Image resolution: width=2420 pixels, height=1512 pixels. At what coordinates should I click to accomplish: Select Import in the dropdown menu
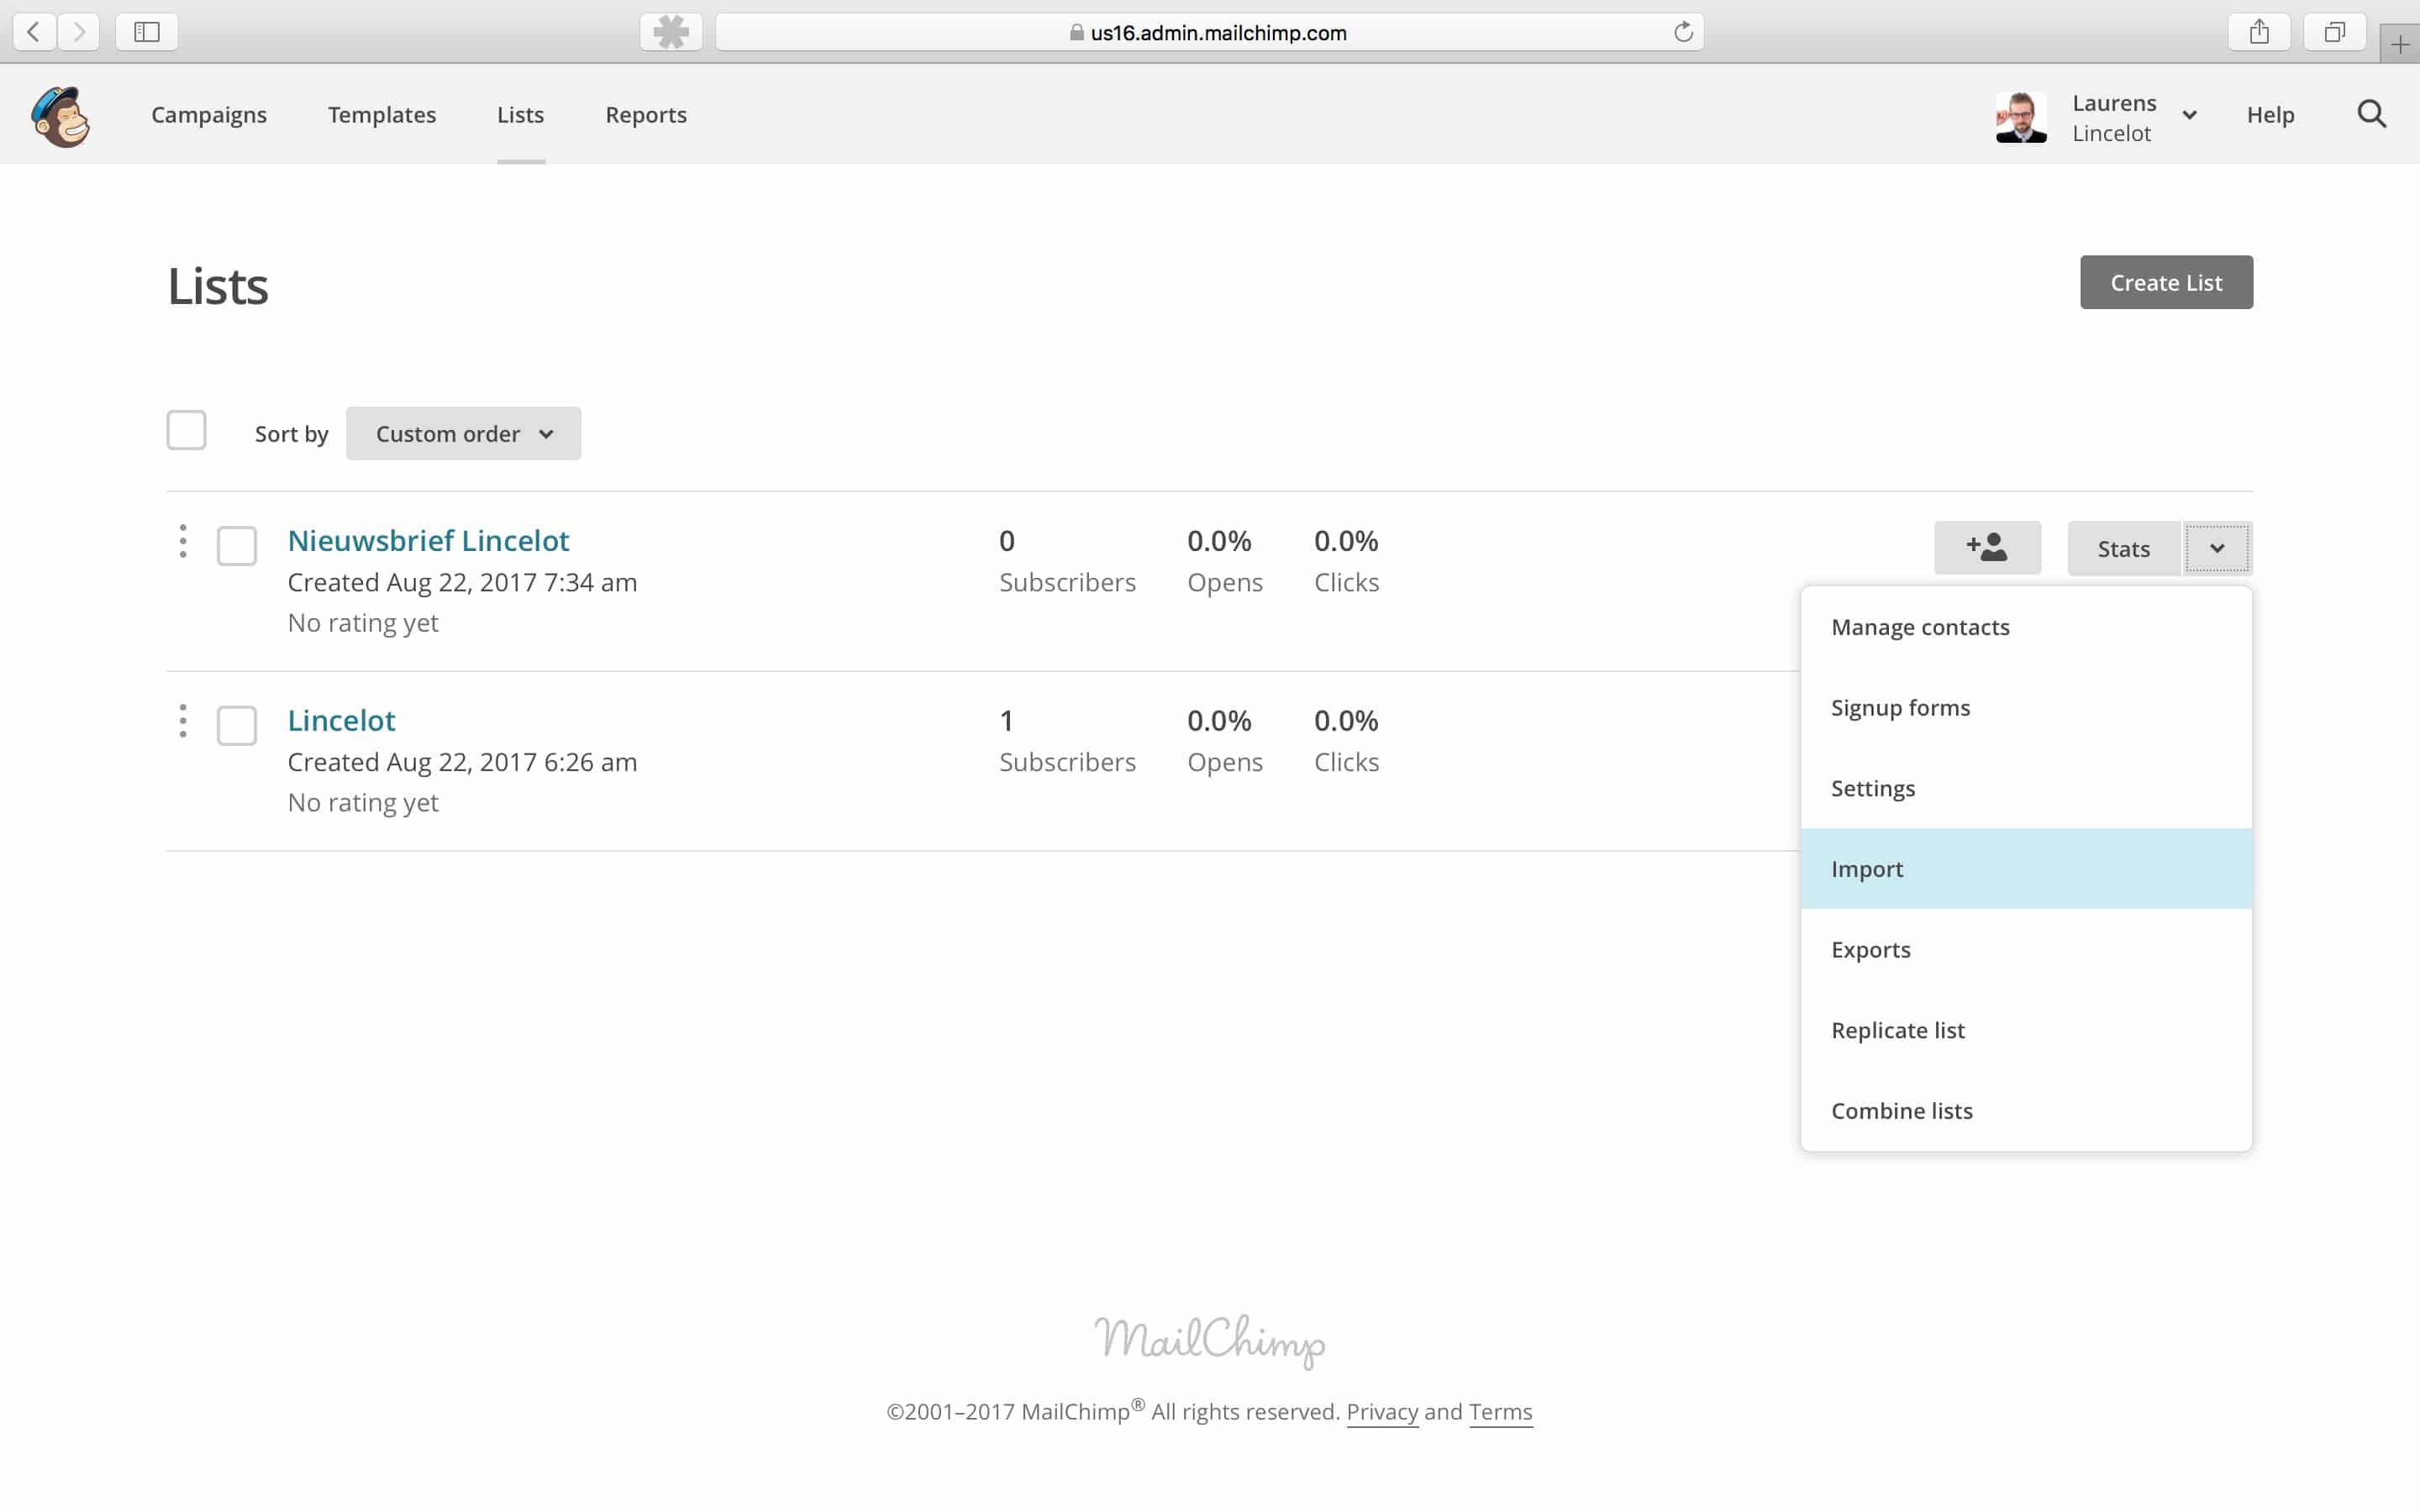2026,869
